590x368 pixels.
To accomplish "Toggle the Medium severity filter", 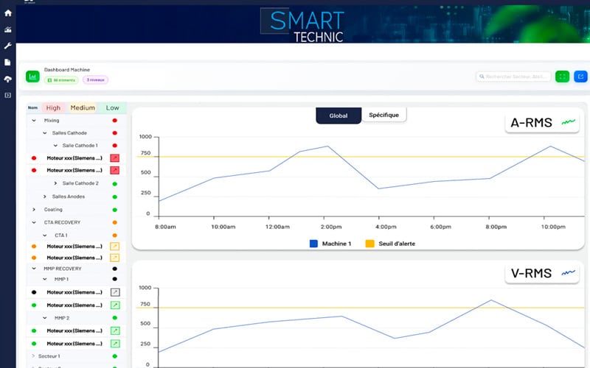I will 83,108.
